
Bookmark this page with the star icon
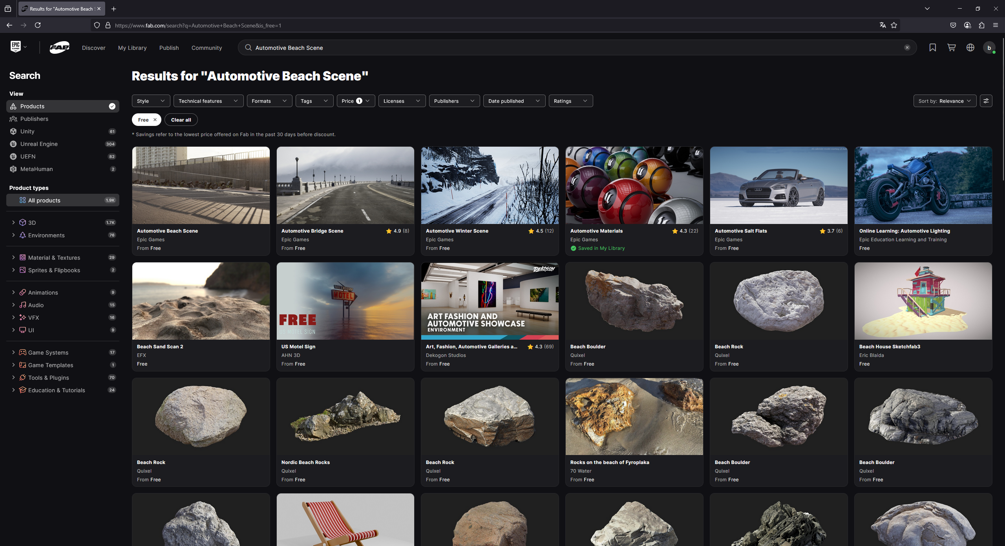point(894,25)
